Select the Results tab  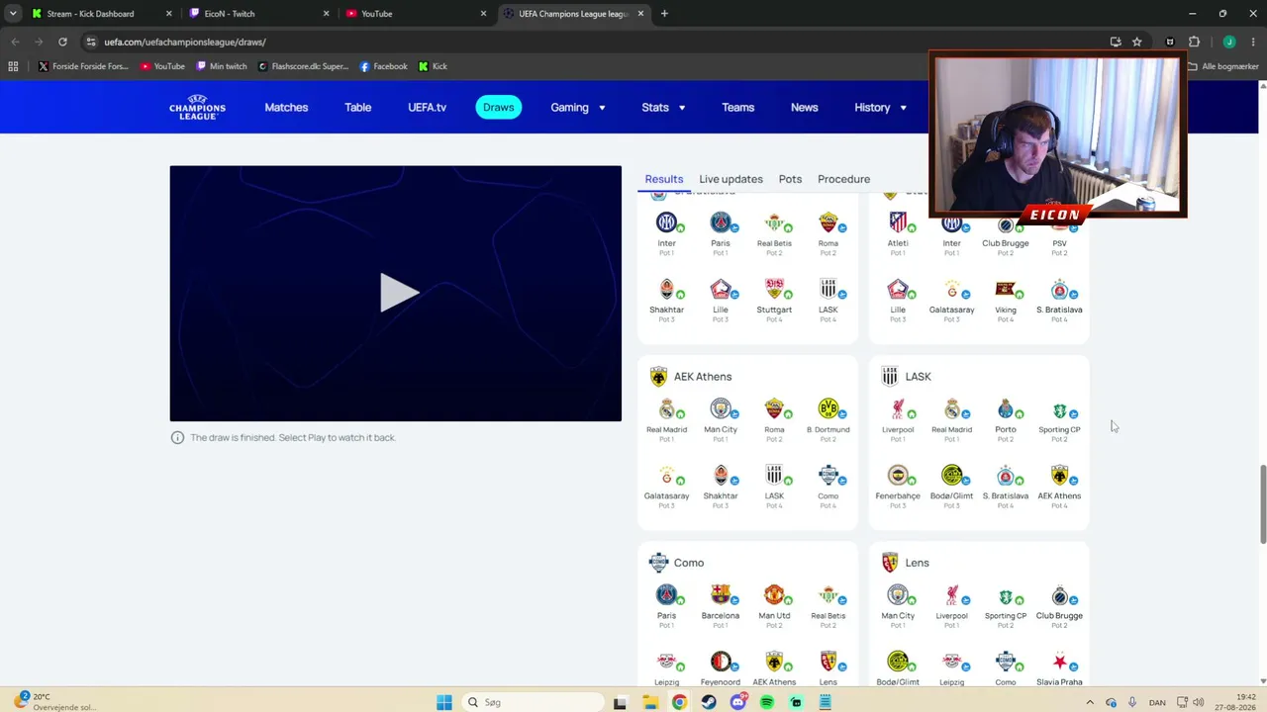click(663, 179)
